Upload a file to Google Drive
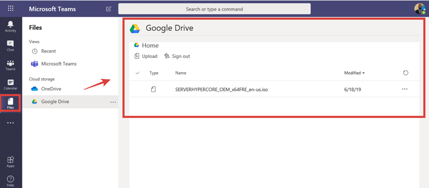 tap(146, 56)
